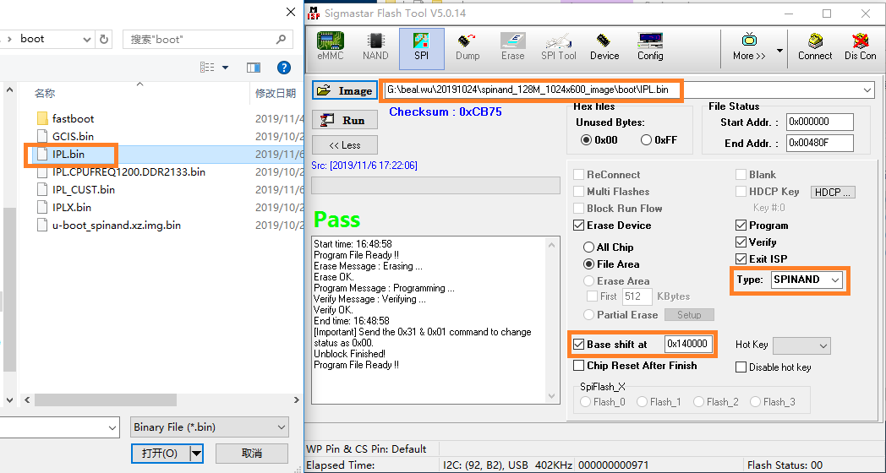The width and height of the screenshot is (886, 473).
Task: Select the All Chip erase option
Action: click(x=589, y=247)
